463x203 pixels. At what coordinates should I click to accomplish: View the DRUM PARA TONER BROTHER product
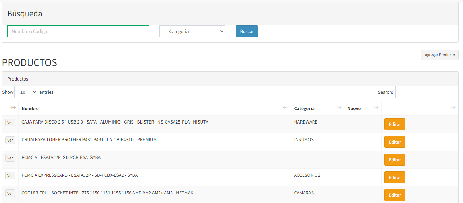(x=10, y=140)
